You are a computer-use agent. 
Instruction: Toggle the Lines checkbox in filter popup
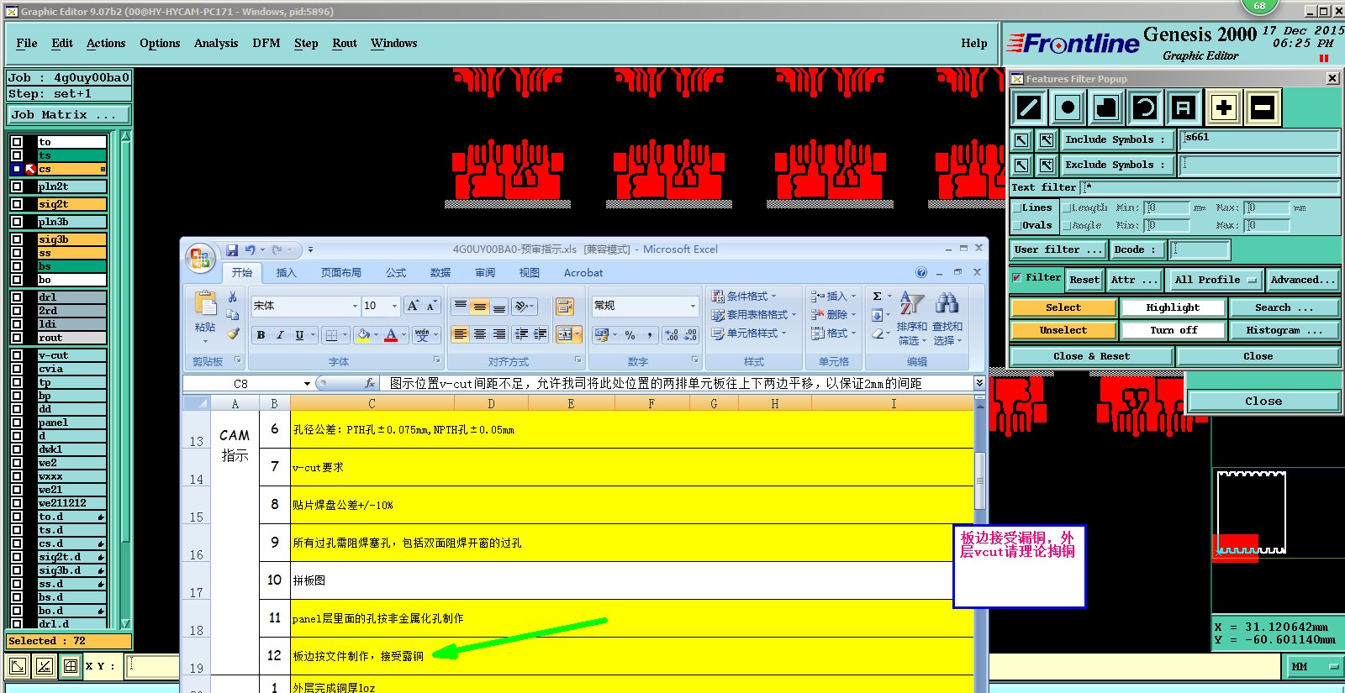coord(1016,207)
